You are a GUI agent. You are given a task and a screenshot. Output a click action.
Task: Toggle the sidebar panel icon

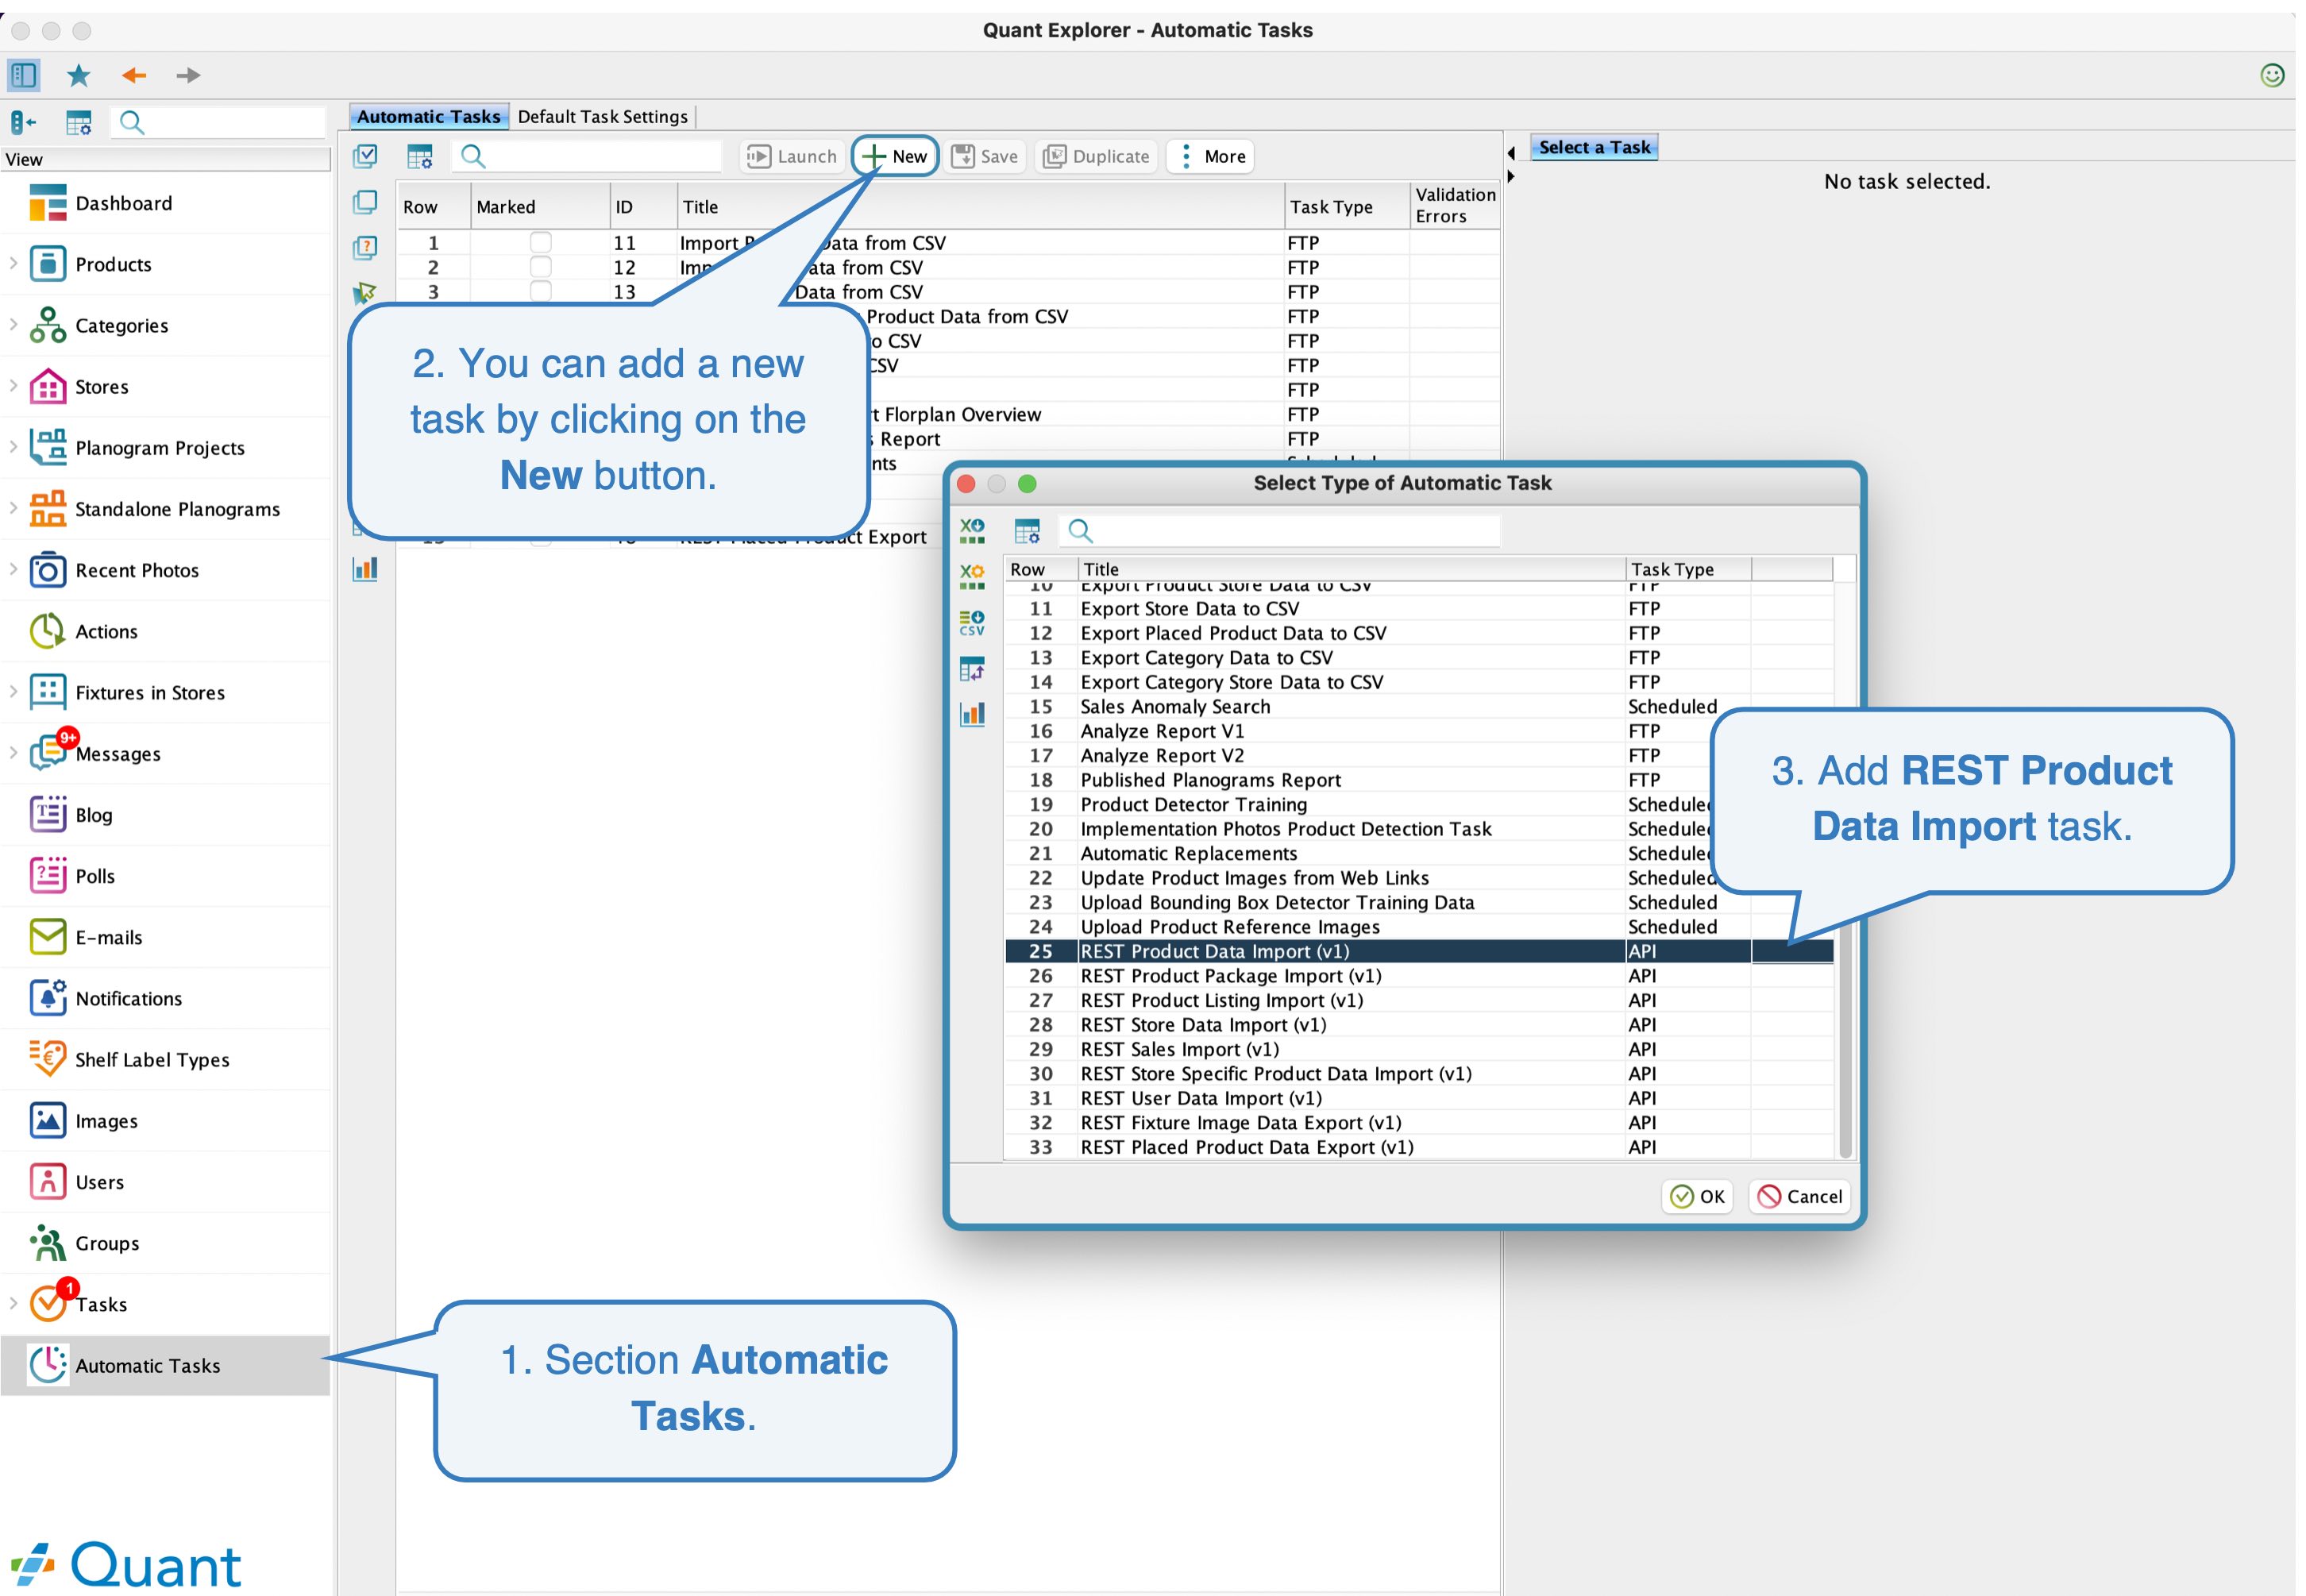tap(24, 75)
